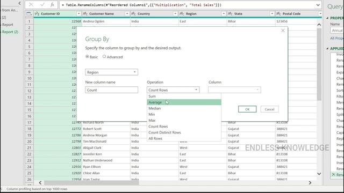Open the Region group-by dropdown
This screenshot has width=344, height=193.
[x=111, y=72]
